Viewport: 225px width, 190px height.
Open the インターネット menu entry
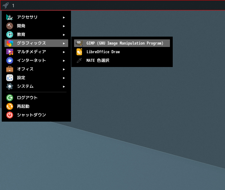pyautogui.click(x=36, y=60)
